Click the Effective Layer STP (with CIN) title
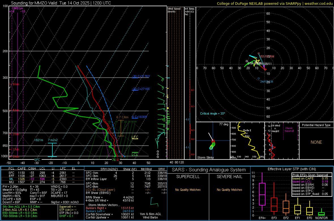Screen dimensions: 334x221 [292, 169]
